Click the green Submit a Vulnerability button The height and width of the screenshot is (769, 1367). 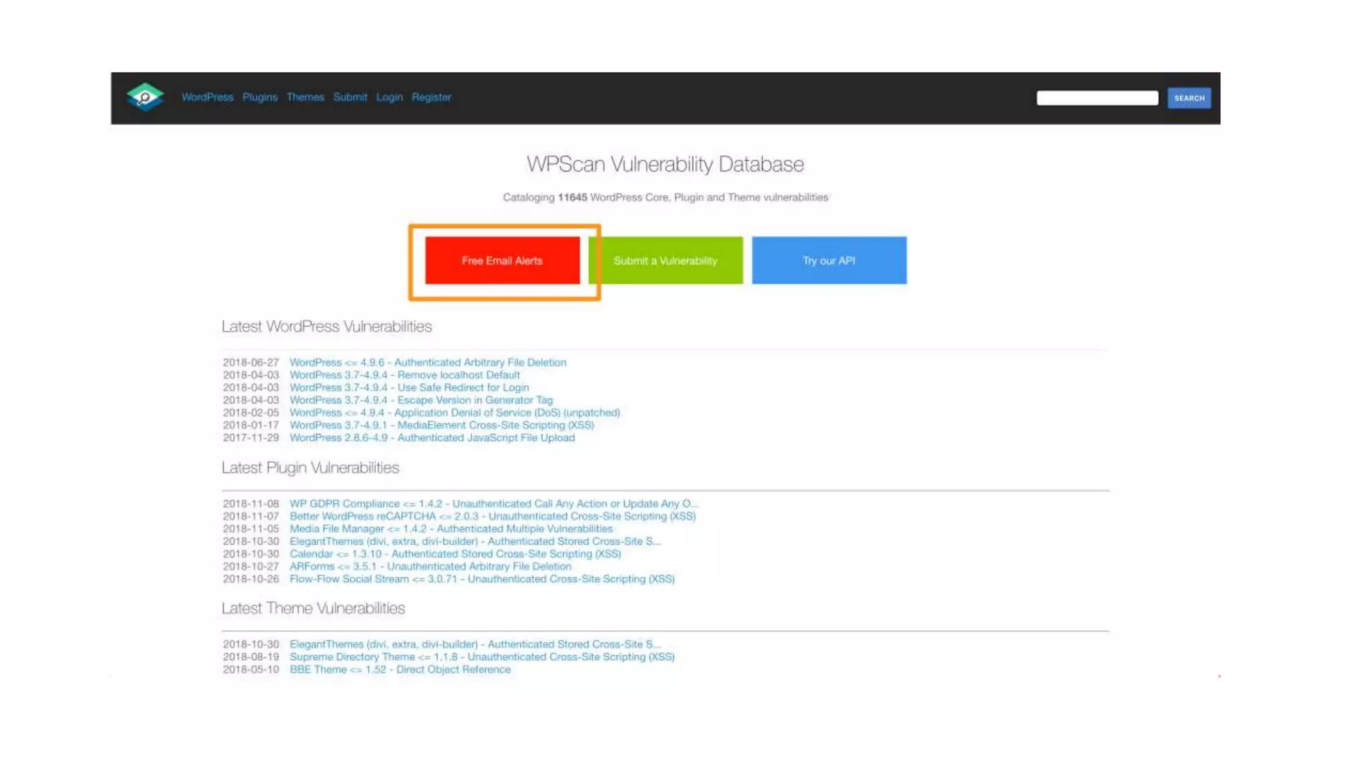[665, 260]
